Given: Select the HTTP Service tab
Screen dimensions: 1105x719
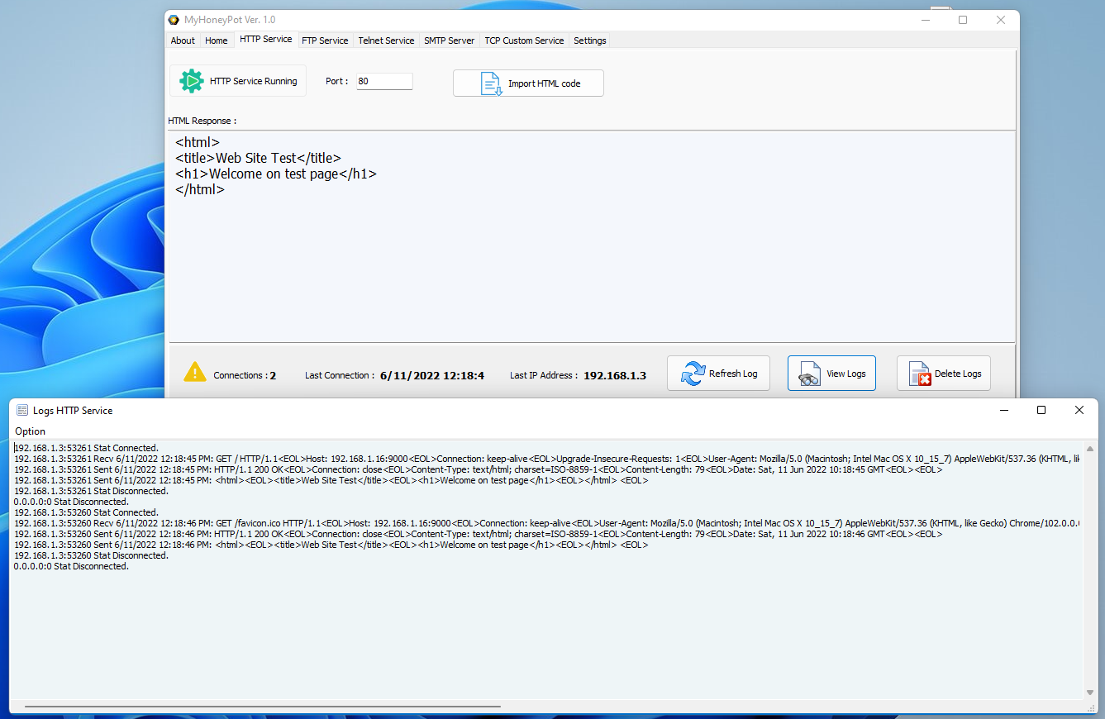Looking at the screenshot, I should (x=265, y=39).
